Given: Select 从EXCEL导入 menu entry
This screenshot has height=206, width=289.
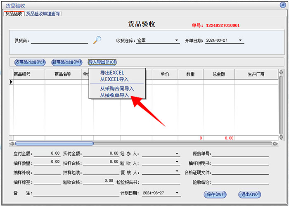Looking at the screenshot, I should (114, 79).
